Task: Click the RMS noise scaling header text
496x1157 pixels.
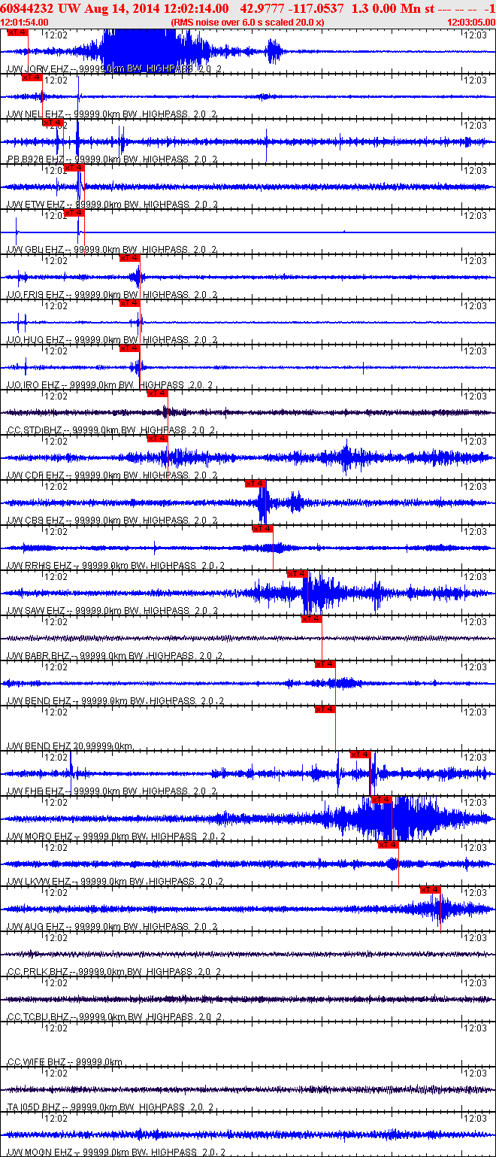Action: 248,23
